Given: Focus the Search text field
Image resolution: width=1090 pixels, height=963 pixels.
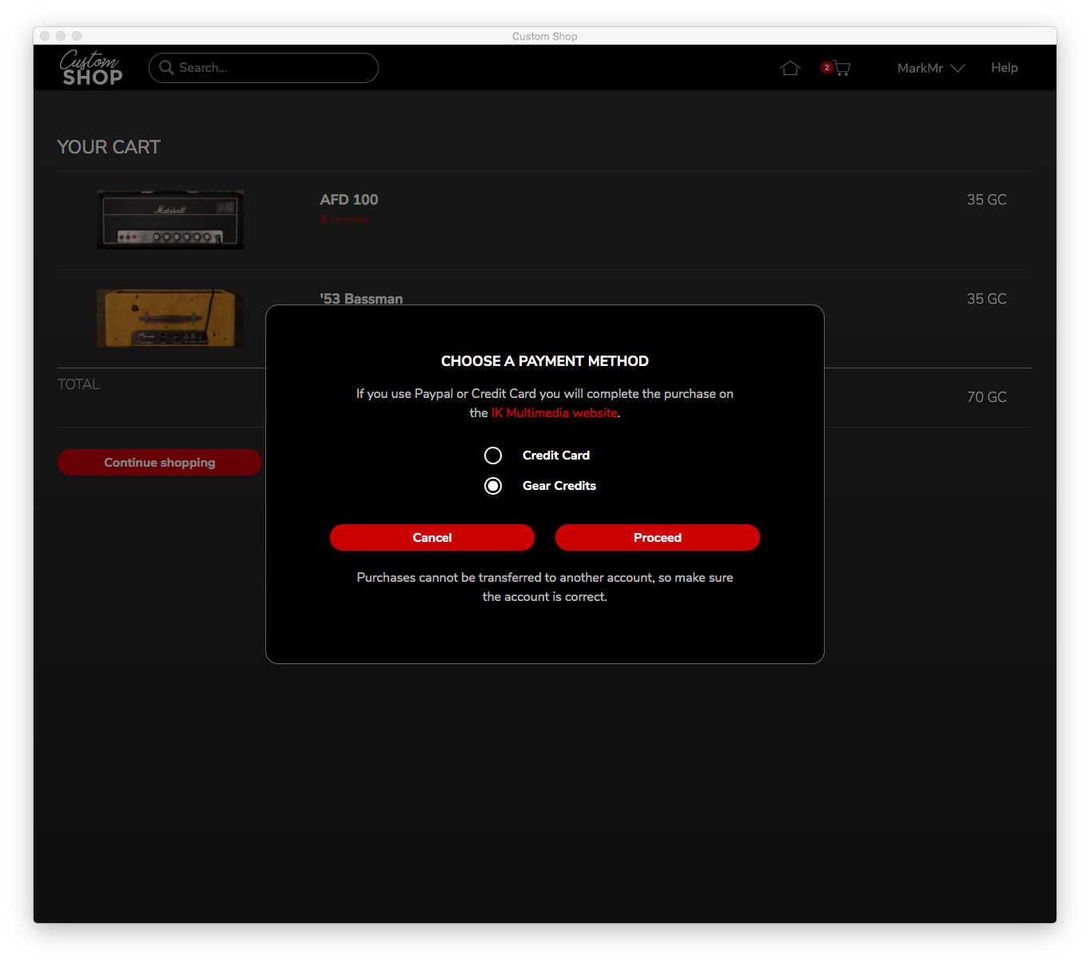Looking at the screenshot, I should (272, 68).
